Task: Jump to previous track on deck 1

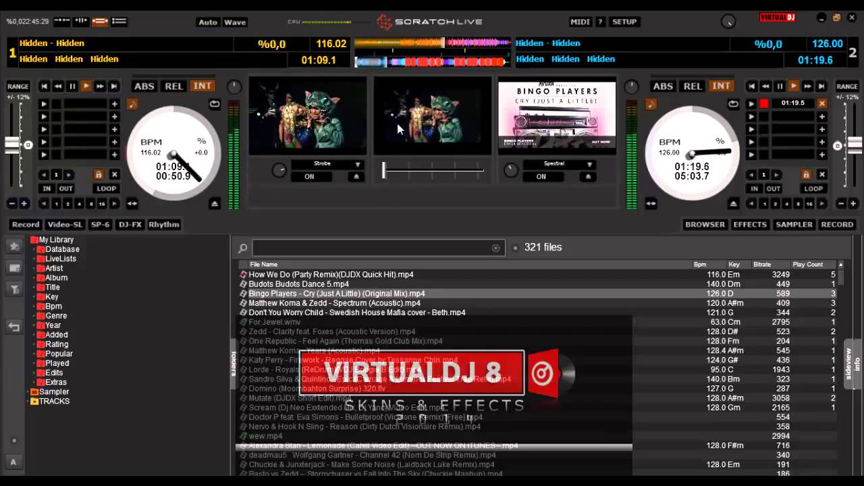Action: (44, 86)
